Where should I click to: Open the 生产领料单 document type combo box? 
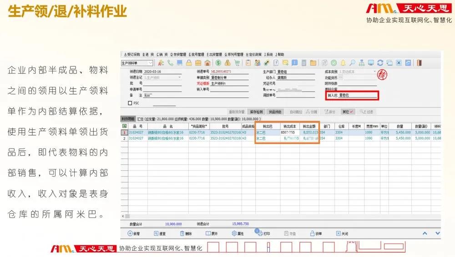pos(137,63)
